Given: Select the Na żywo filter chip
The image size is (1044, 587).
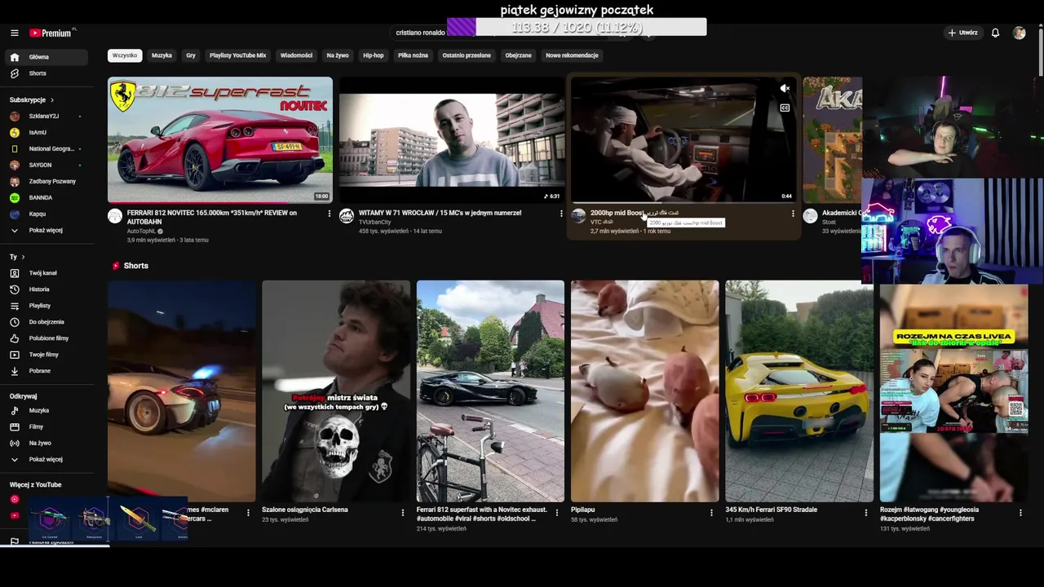Looking at the screenshot, I should (338, 55).
